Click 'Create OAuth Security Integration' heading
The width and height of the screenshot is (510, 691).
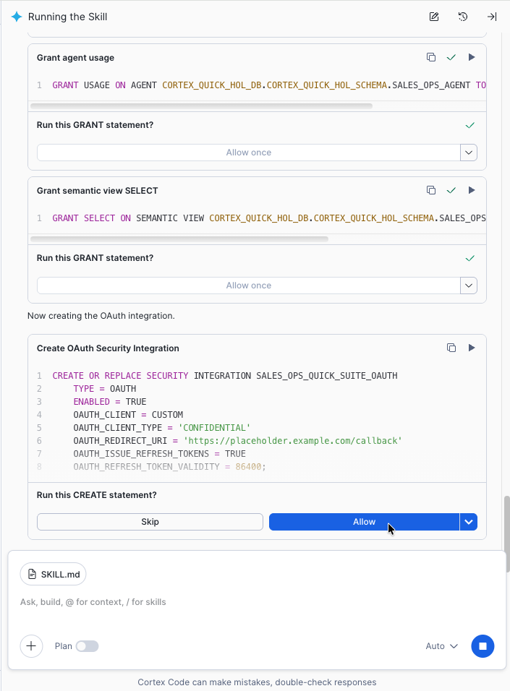click(108, 348)
